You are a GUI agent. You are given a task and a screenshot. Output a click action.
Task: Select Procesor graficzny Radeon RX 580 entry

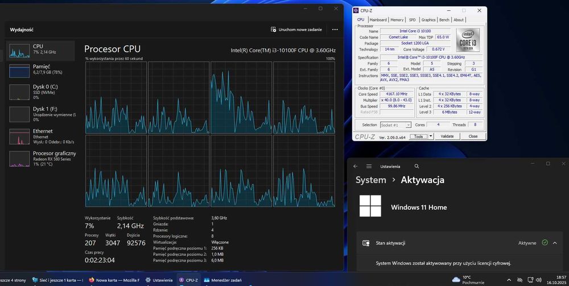[x=40, y=159]
